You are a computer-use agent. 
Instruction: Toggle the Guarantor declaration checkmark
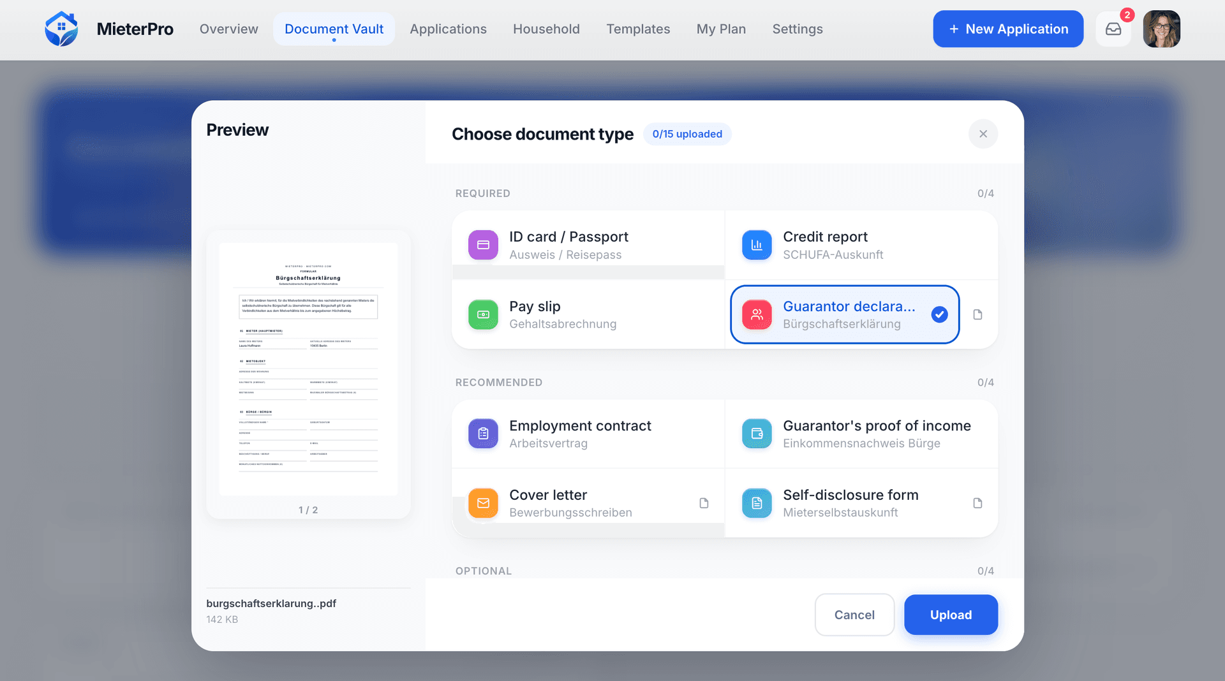[939, 314]
